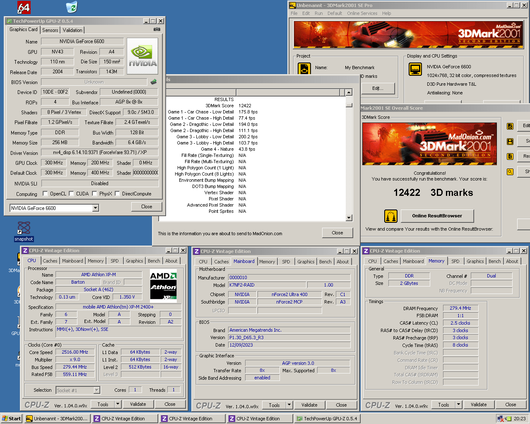
Task: Click the magnifier icon in Overall Score
Action: tap(510, 171)
